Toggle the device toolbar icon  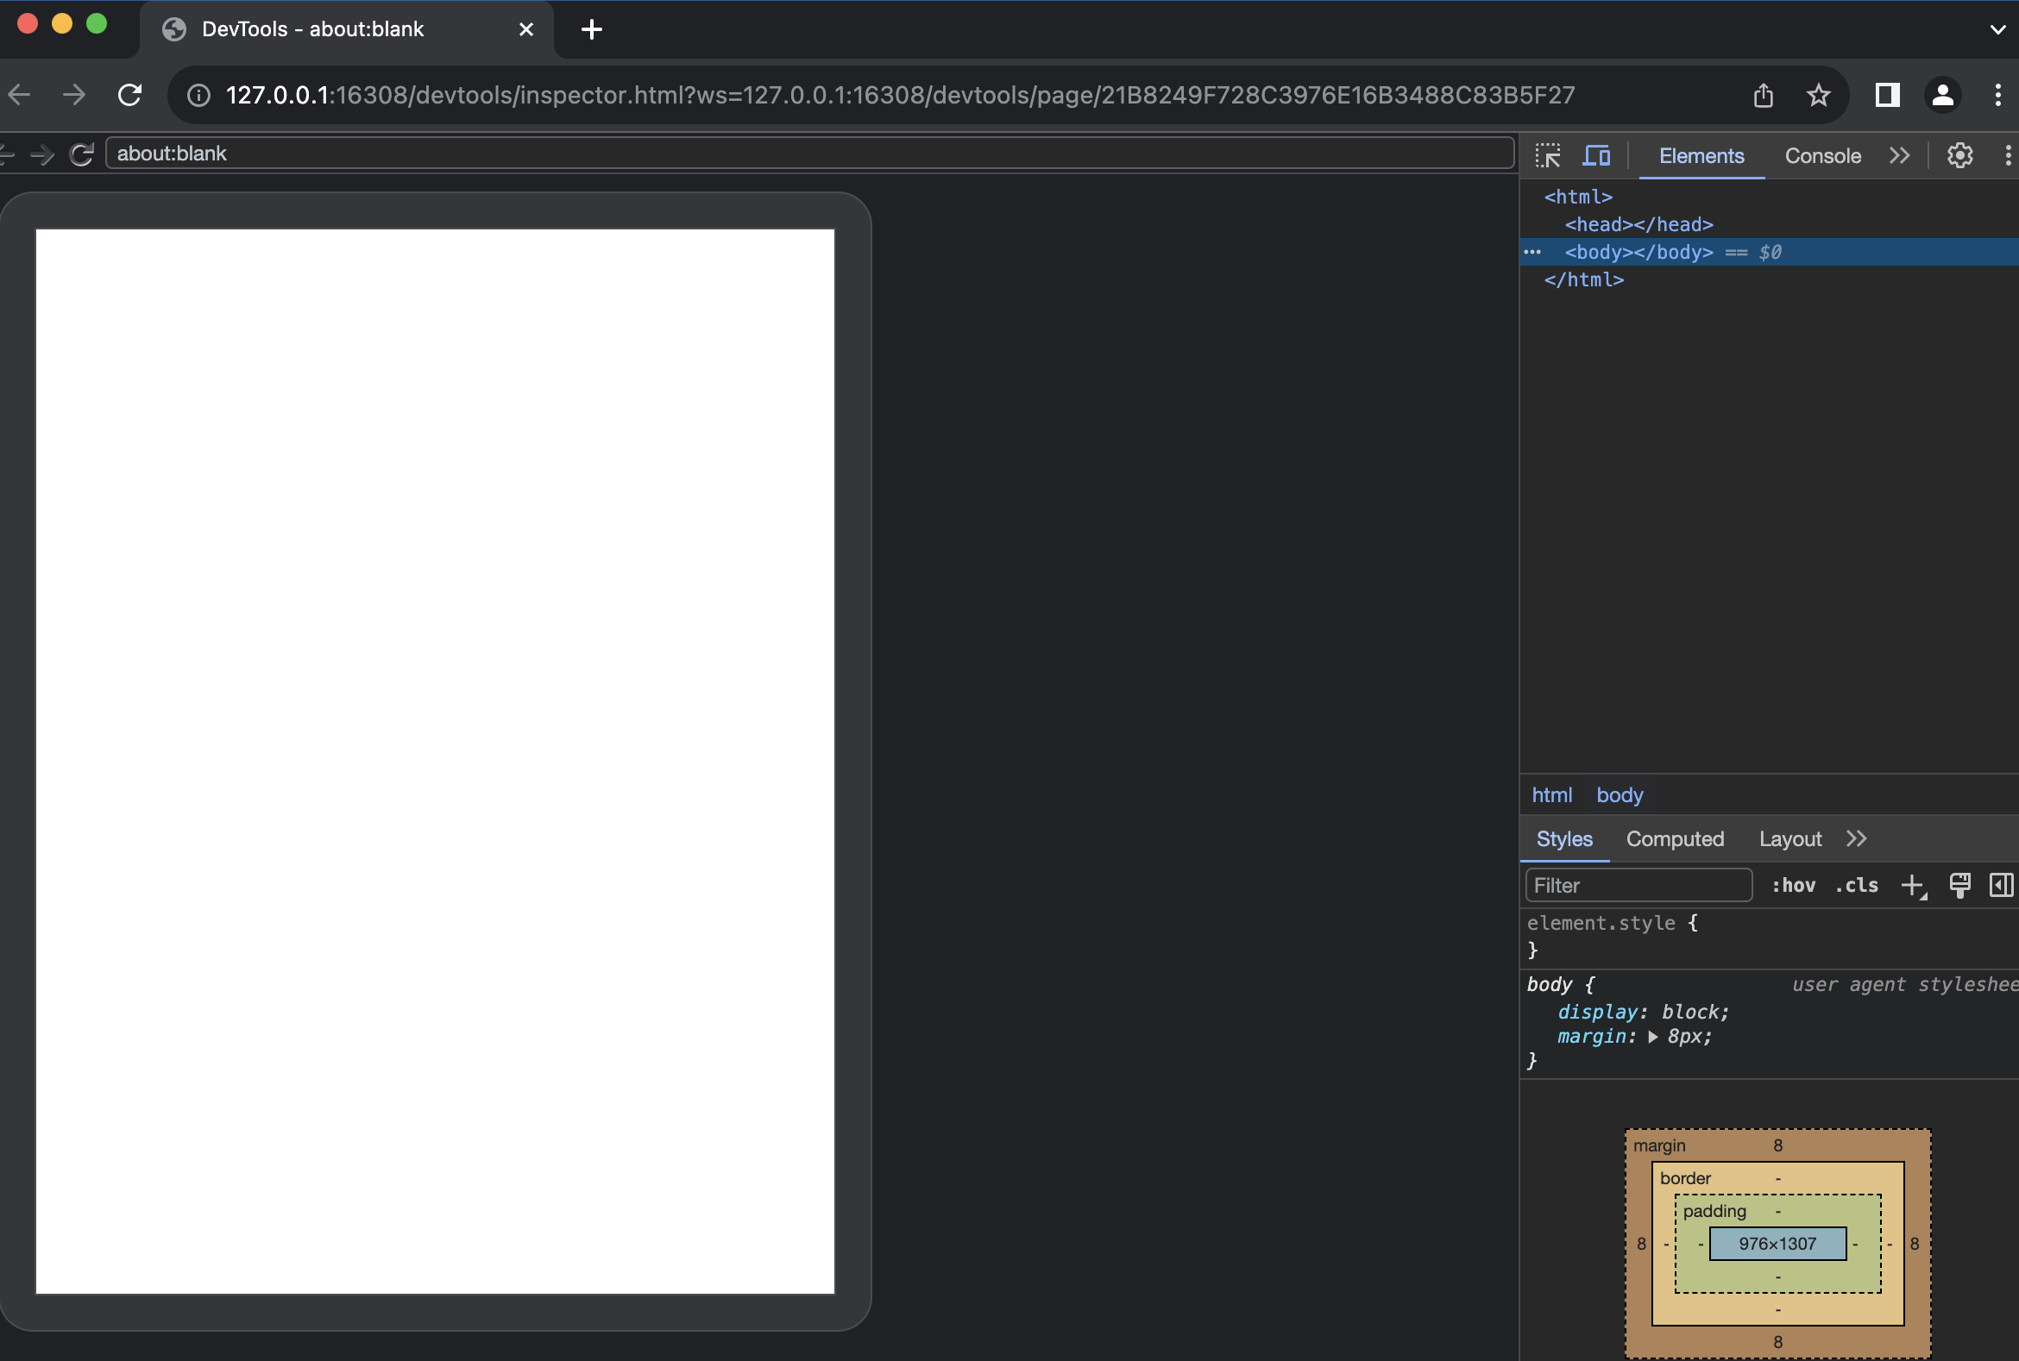1595,156
